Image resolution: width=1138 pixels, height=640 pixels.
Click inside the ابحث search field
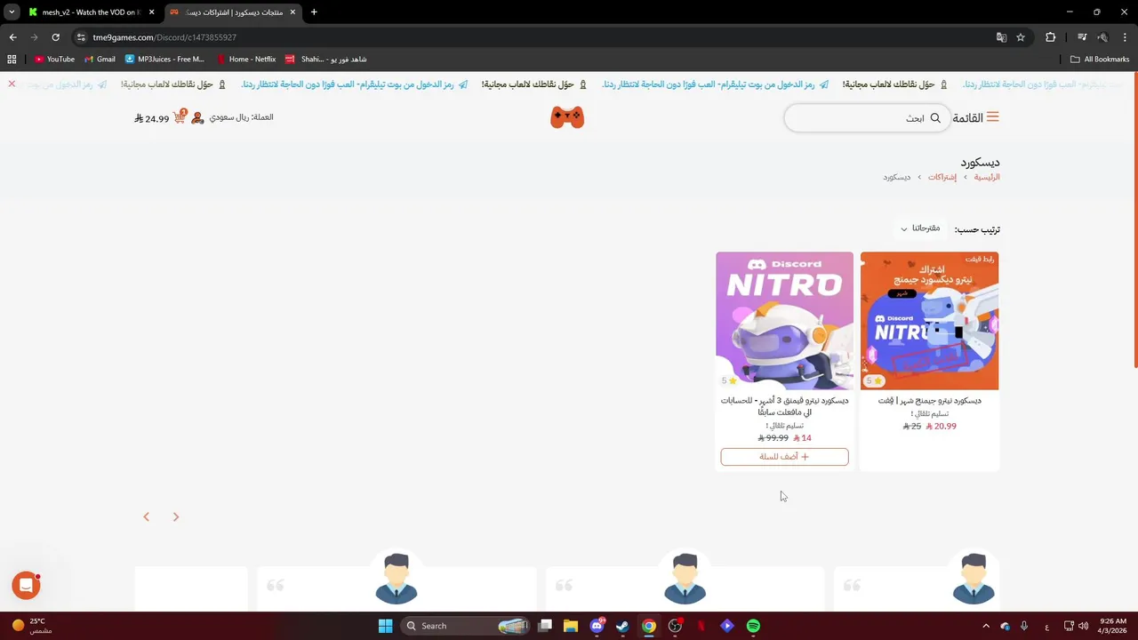point(867,118)
